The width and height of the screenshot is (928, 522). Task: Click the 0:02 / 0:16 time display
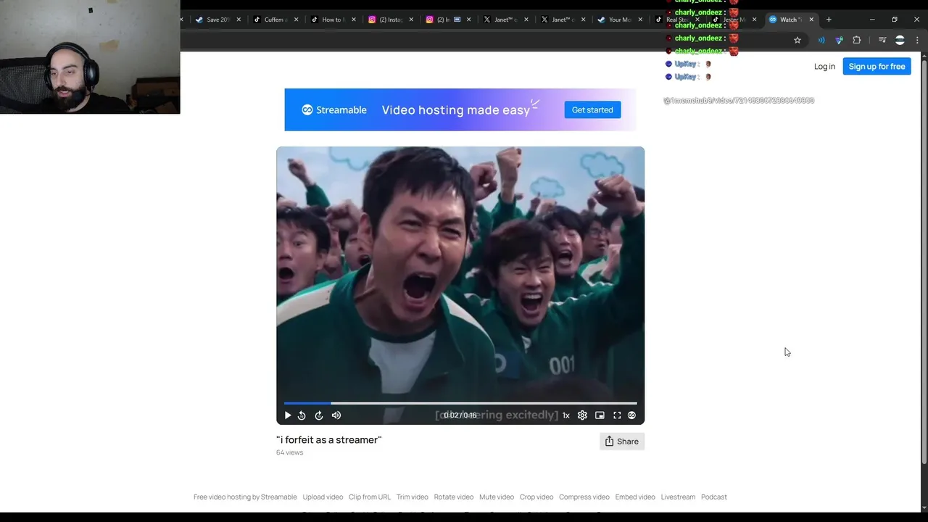click(460, 415)
